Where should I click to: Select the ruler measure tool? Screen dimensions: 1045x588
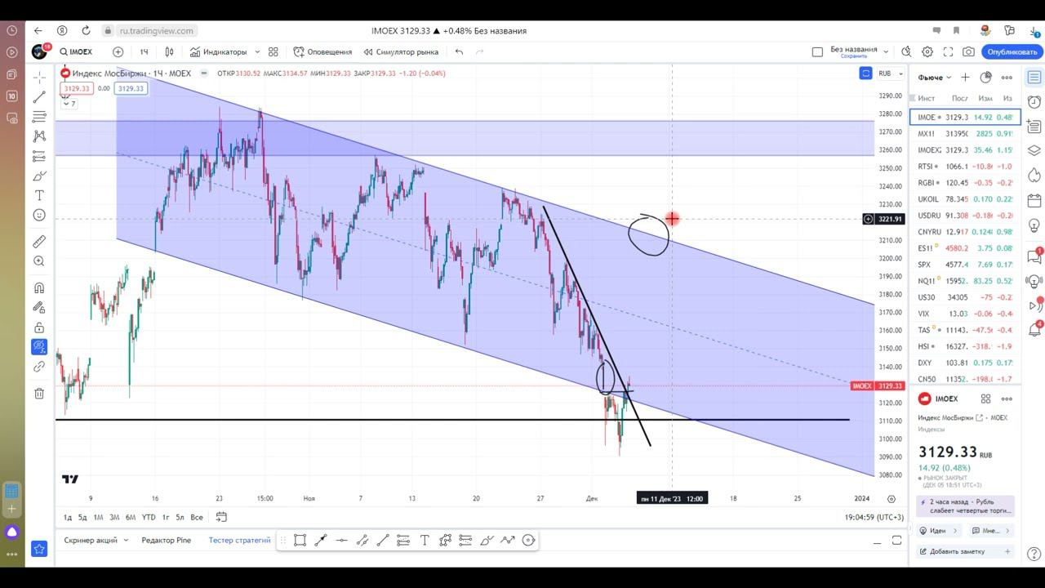coord(39,242)
